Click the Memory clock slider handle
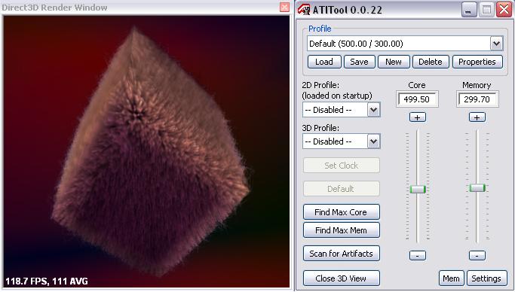Image resolution: width=515 pixels, height=292 pixels. pos(477,188)
